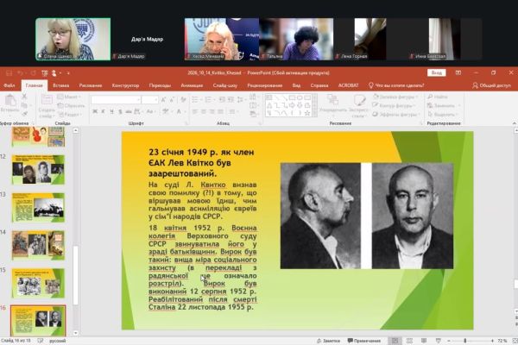
Task: Open the Макет layout dropdown
Action: 69,97
